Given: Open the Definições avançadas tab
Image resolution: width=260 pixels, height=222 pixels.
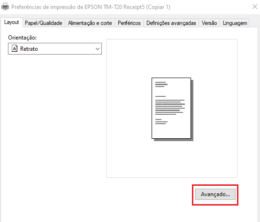Looking at the screenshot, I should tap(171, 23).
